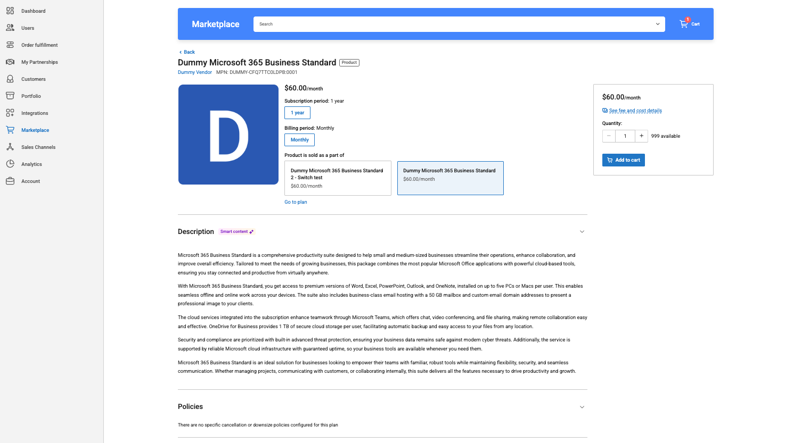
Task: Click the Integrations icon
Action: point(10,113)
